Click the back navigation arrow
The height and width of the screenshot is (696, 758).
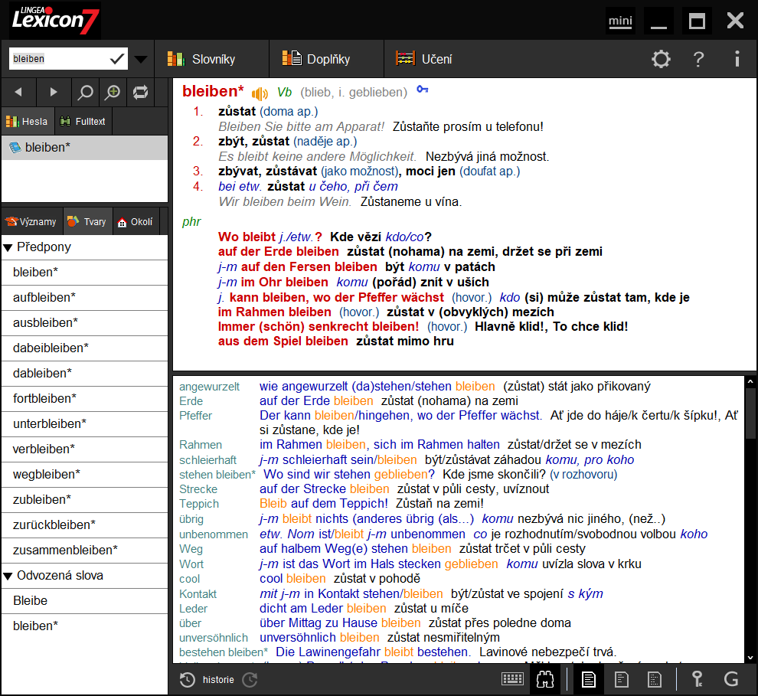[18, 92]
